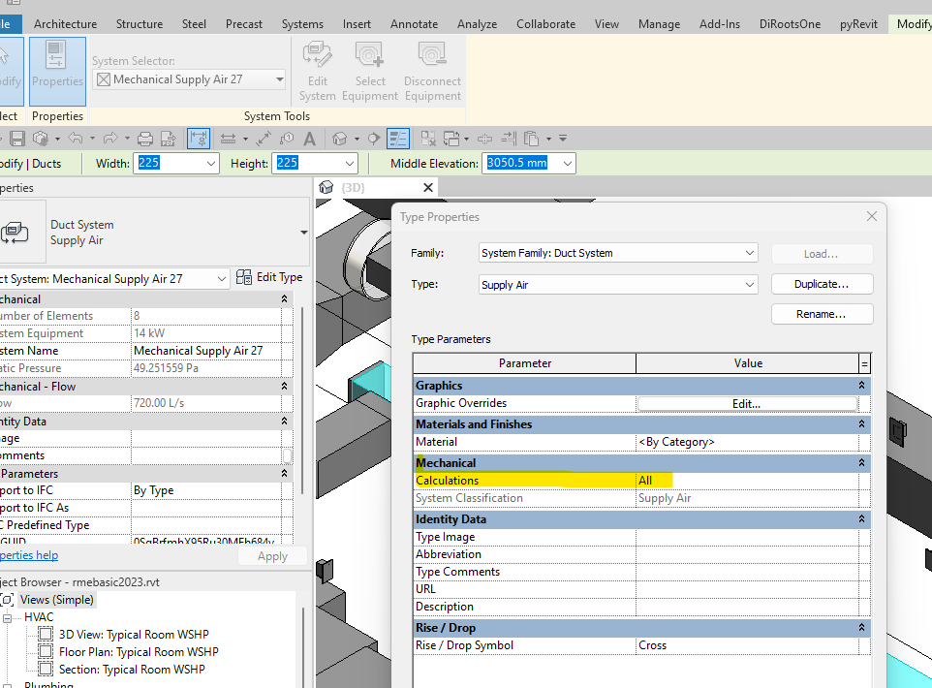Select 'Floor Plan: Typical Room WSHP' in browser
The image size is (932, 688).
(139, 652)
